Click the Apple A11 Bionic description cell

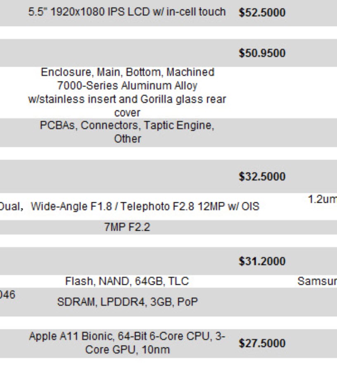pyautogui.click(x=127, y=343)
